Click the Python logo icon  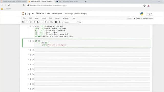[x=142, y=14]
